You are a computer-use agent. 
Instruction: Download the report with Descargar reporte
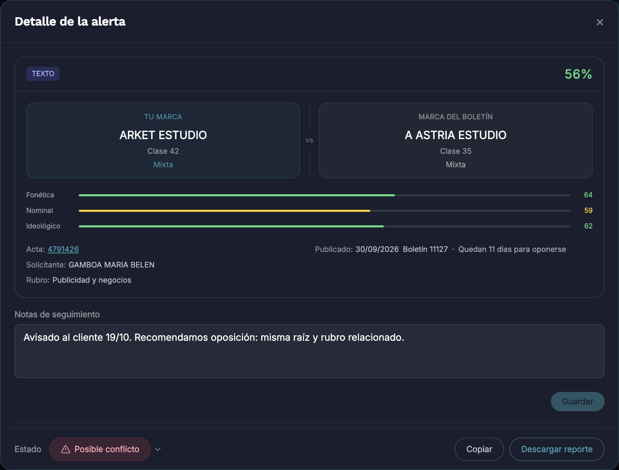[557, 449]
